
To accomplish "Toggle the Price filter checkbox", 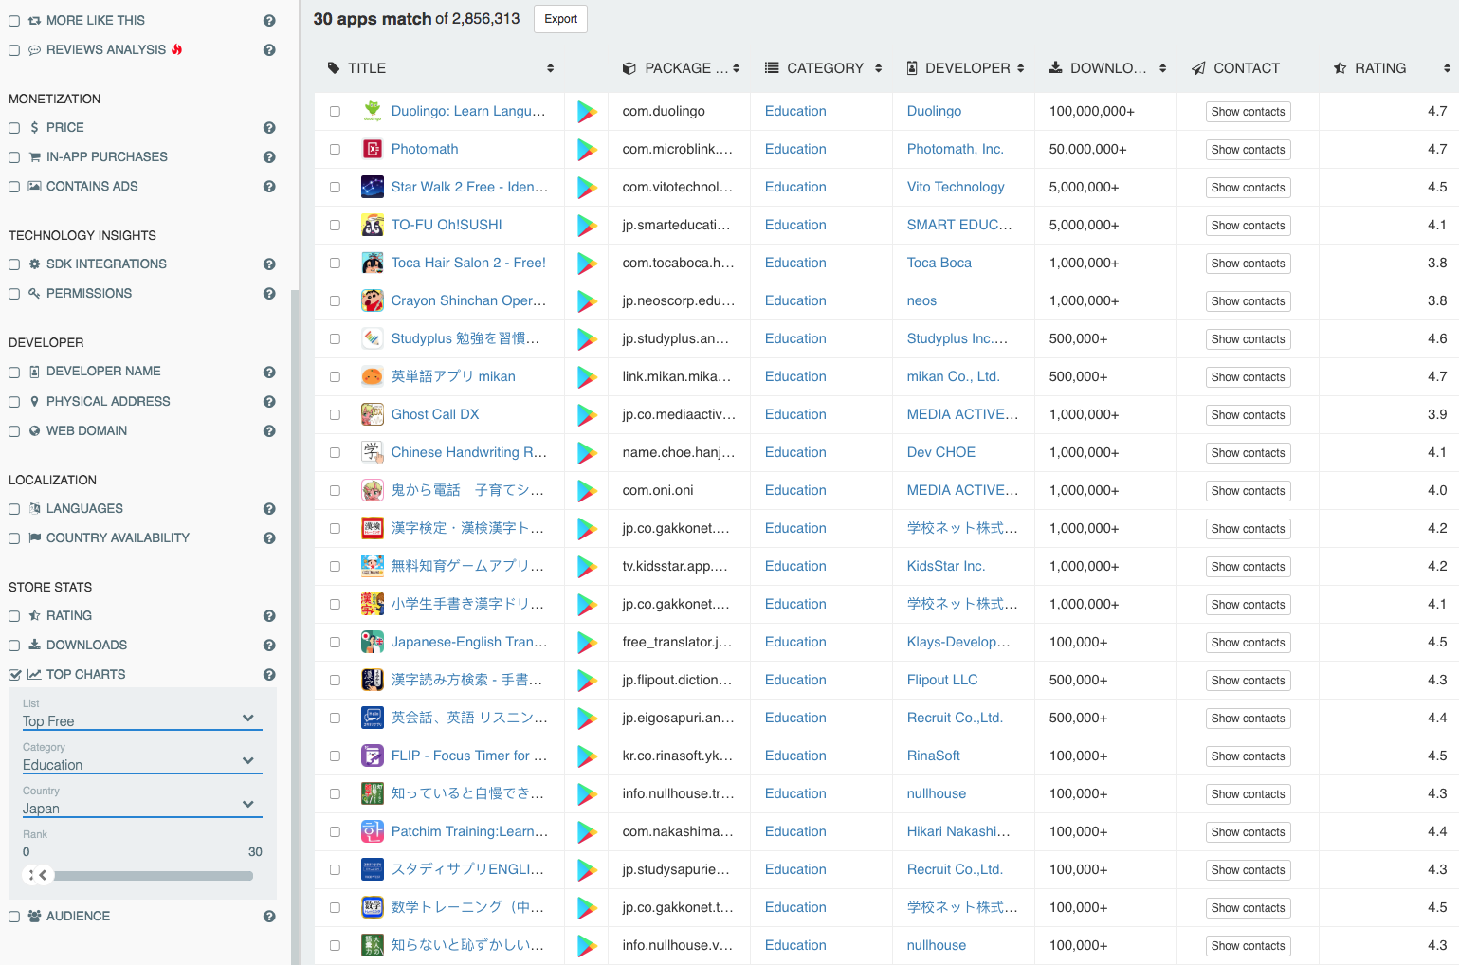I will coord(14,128).
